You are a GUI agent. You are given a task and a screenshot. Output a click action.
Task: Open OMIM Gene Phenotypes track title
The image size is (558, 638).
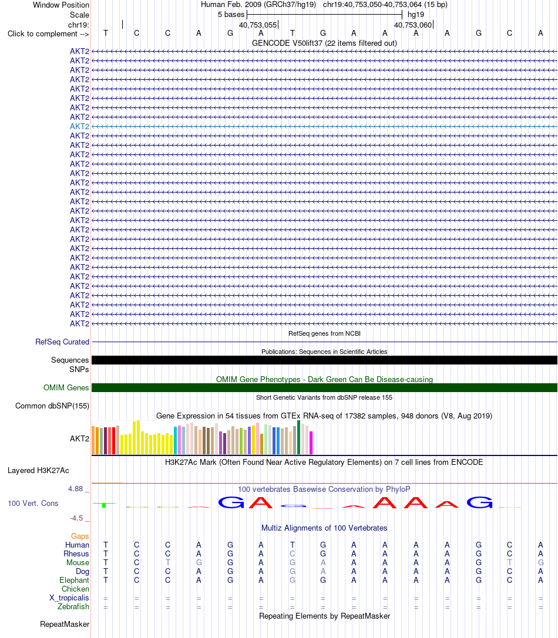point(324,379)
